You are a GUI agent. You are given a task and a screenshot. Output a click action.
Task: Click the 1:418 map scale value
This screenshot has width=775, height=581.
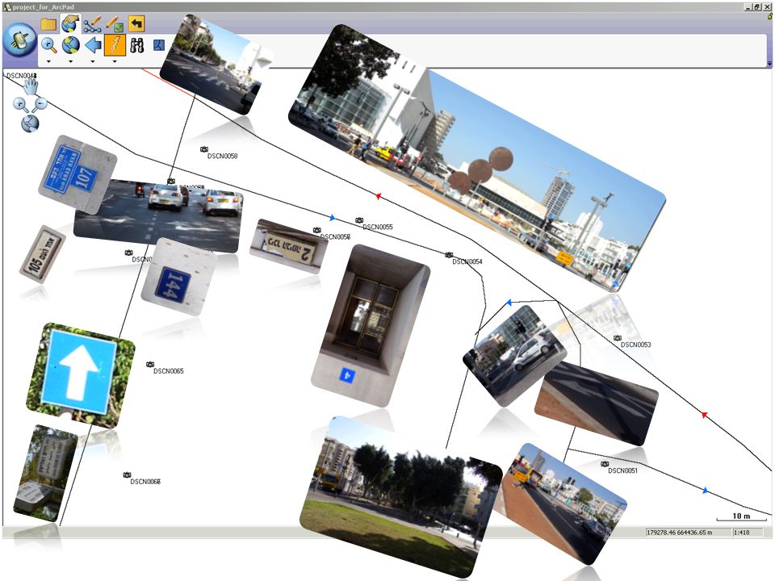pyautogui.click(x=742, y=532)
